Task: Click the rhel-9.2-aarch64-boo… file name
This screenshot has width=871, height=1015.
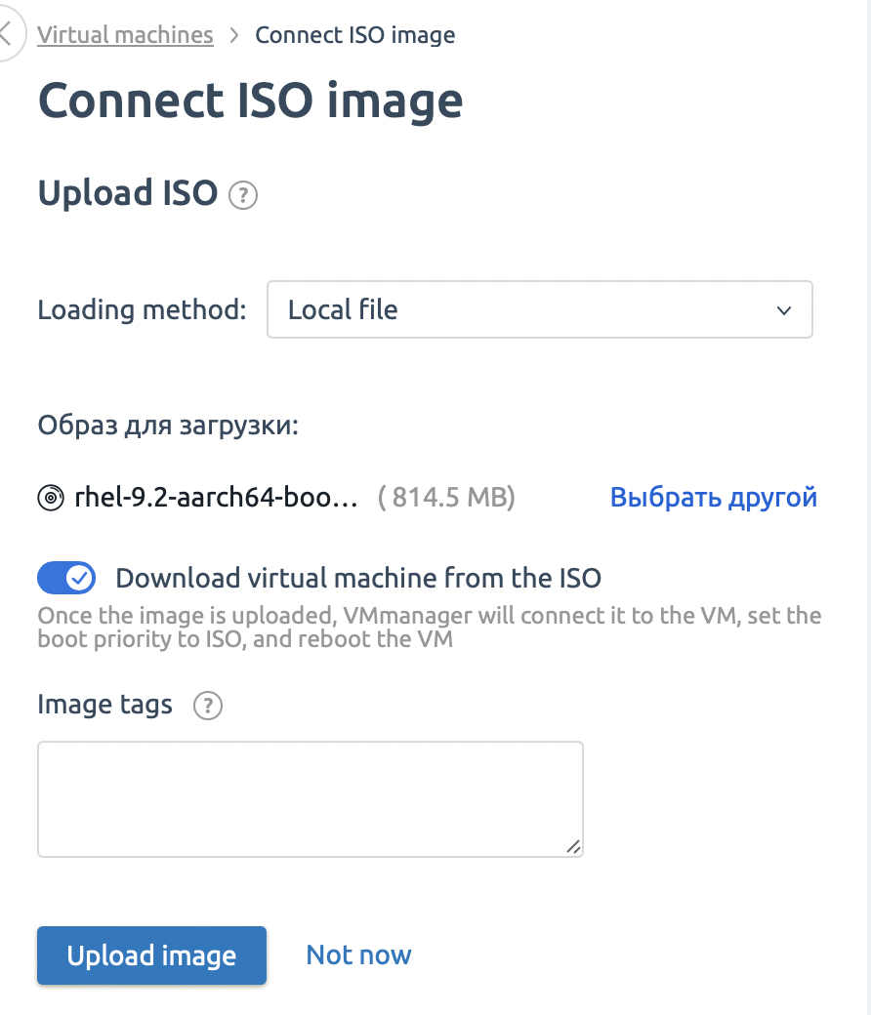Action: click(x=216, y=497)
